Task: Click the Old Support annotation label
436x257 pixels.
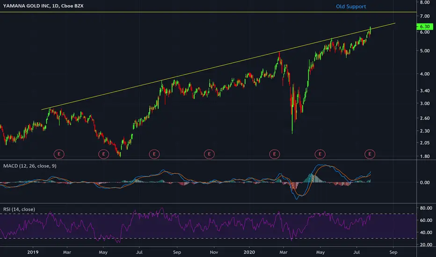Action: [x=351, y=7]
